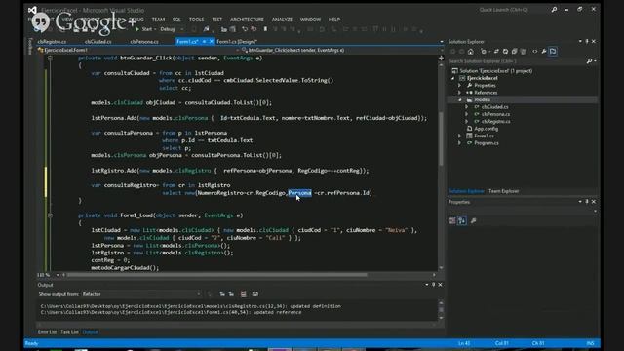Expand clsCiudad.cs in Solution Explorer tree

466,107
